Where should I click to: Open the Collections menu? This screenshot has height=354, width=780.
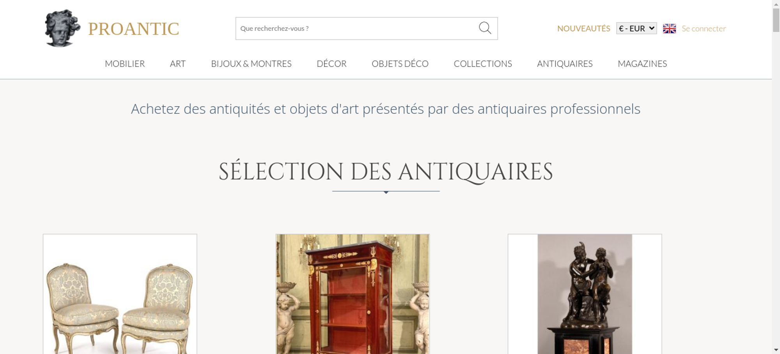483,64
